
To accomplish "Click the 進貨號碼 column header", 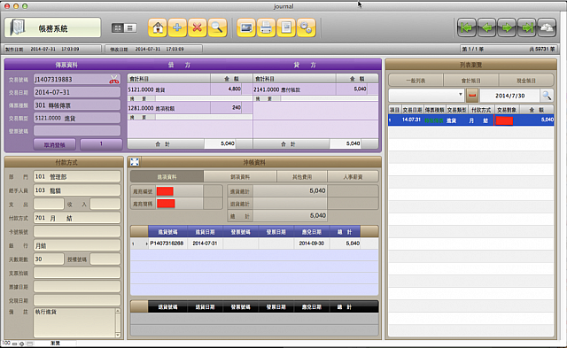I will (x=167, y=232).
